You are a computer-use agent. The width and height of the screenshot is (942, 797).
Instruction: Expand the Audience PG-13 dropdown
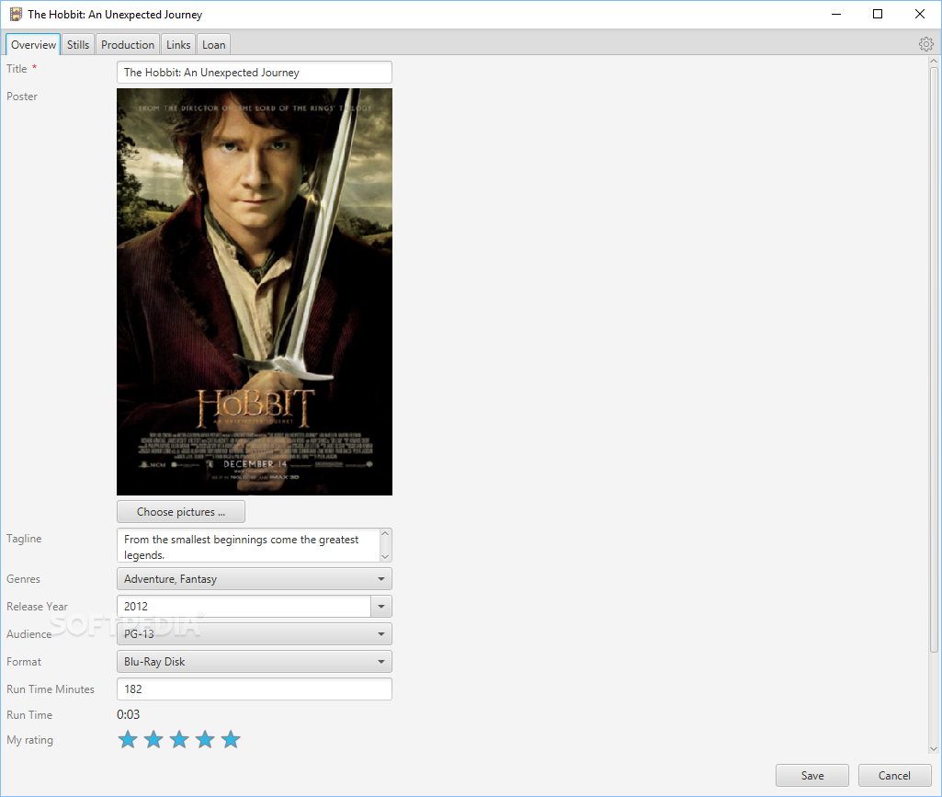click(x=255, y=634)
